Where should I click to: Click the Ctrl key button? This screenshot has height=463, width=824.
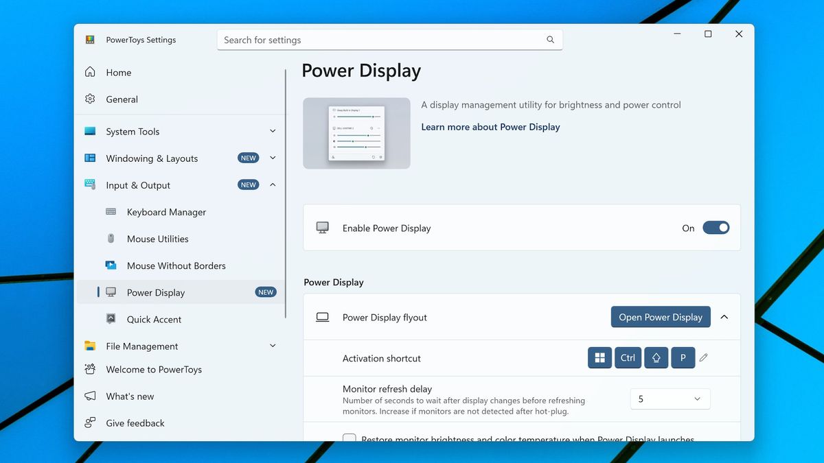coord(628,358)
